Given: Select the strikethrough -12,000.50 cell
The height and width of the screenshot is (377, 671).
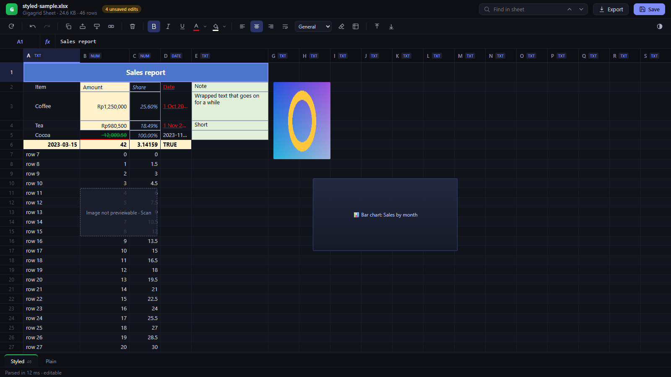Looking at the screenshot, I should click(105, 135).
